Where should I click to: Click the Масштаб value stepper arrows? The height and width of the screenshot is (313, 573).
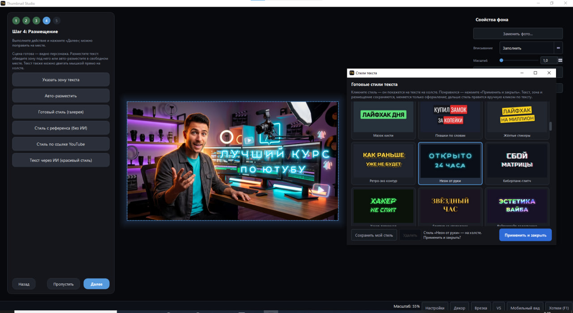pyautogui.click(x=560, y=60)
